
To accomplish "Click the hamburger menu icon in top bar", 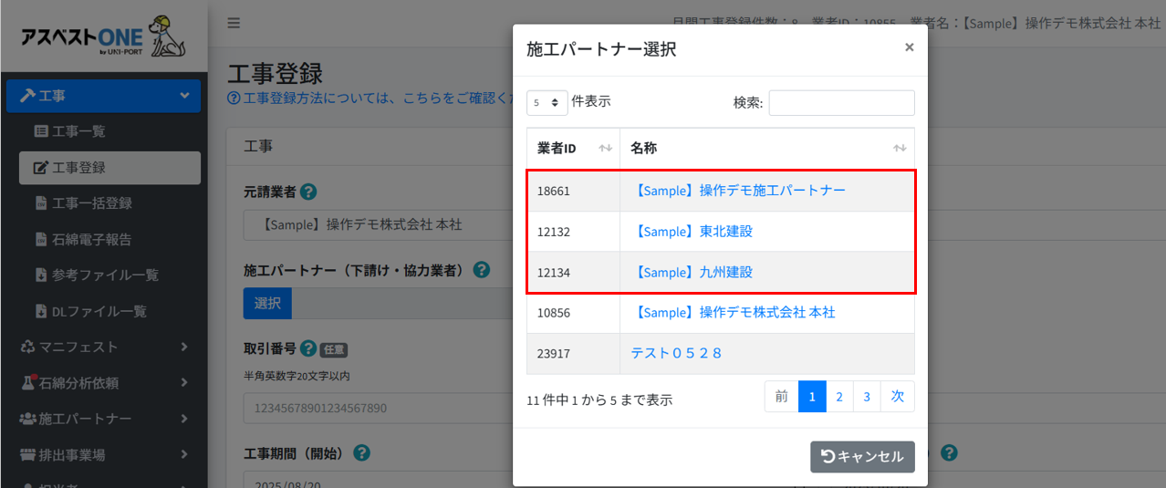I will pyautogui.click(x=234, y=24).
